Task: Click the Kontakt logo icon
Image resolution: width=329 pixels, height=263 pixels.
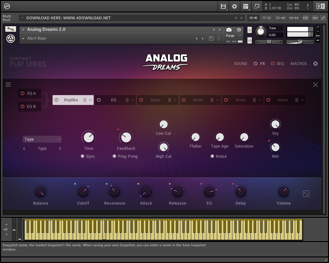Action: 7,6
